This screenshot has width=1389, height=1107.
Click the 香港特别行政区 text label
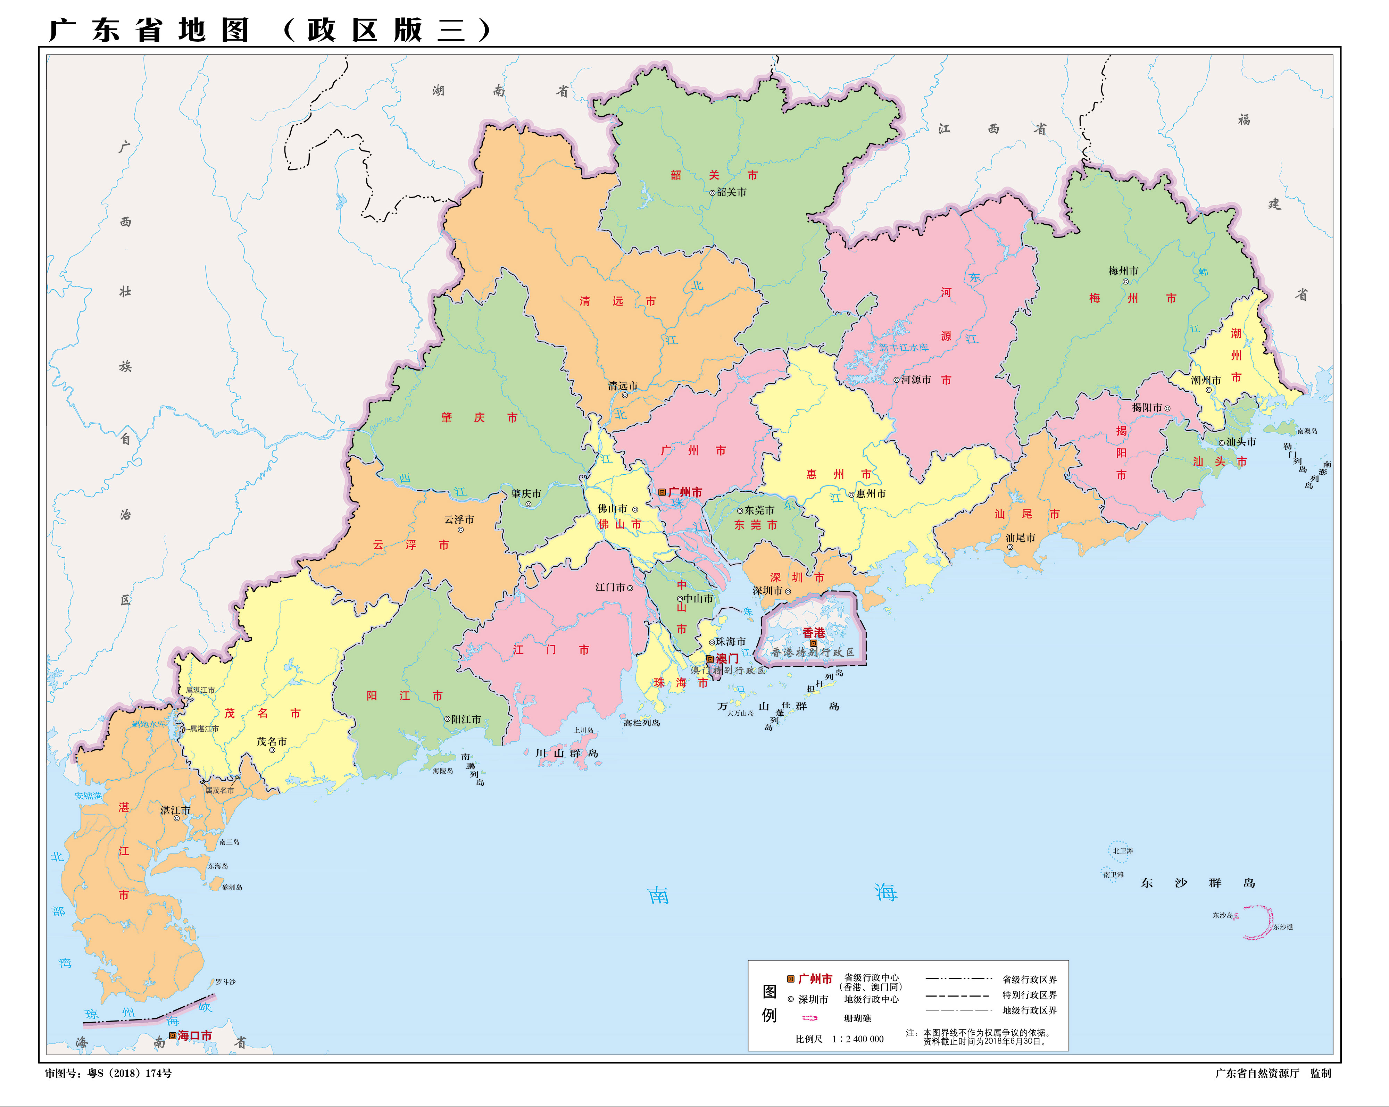[x=813, y=653]
